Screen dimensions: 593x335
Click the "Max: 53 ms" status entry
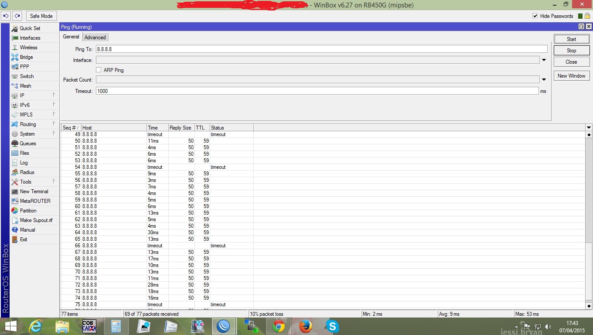(552, 314)
